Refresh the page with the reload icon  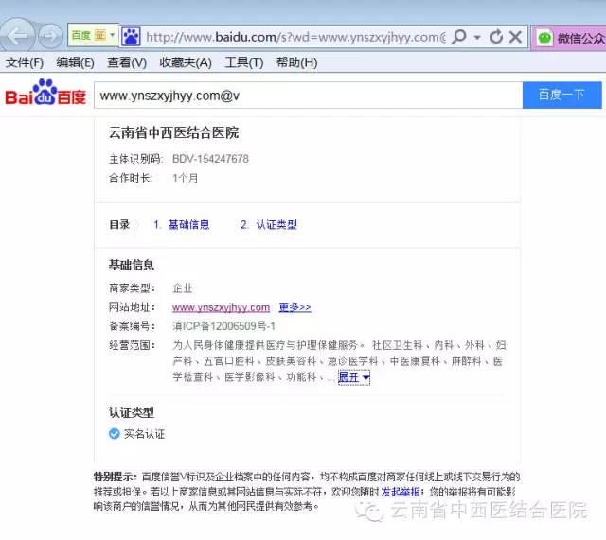[496, 37]
